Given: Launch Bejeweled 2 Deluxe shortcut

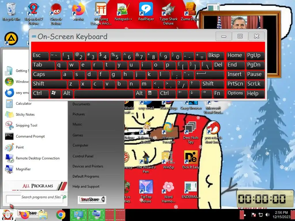Looking at the screenshot, I should (x=33, y=14).
